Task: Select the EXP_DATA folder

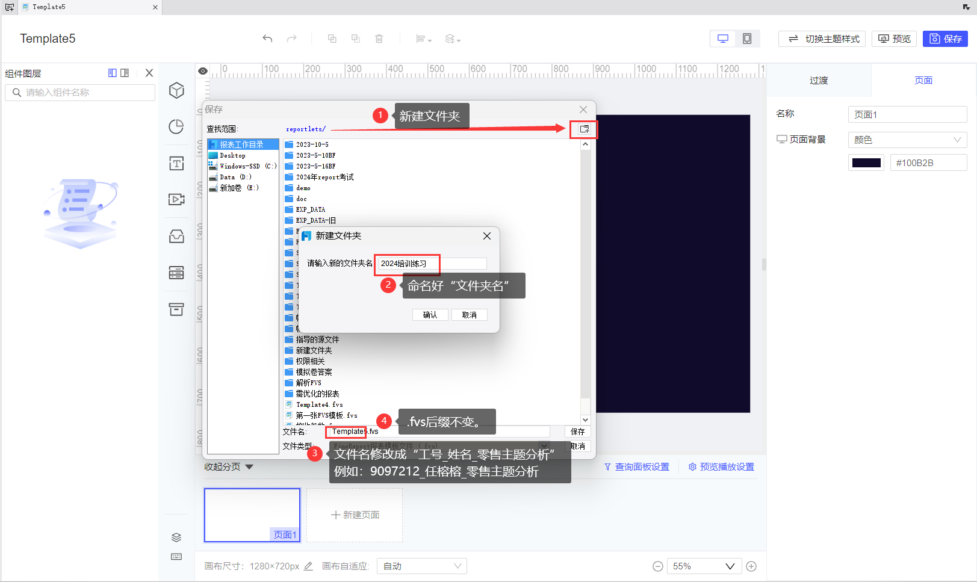Action: (x=305, y=209)
